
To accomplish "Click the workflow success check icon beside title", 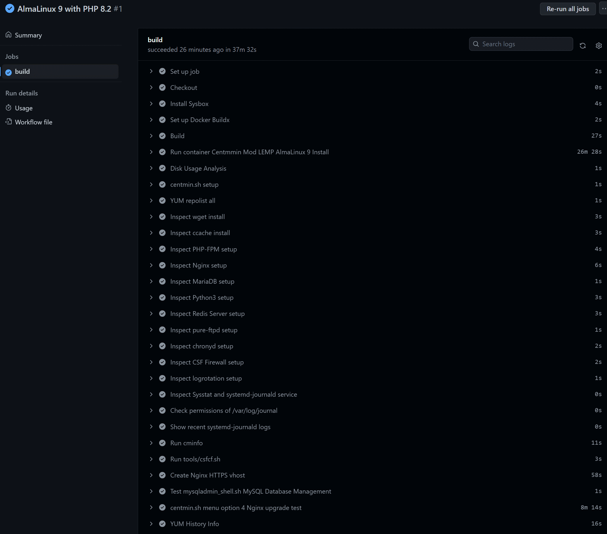I will 10,8.
